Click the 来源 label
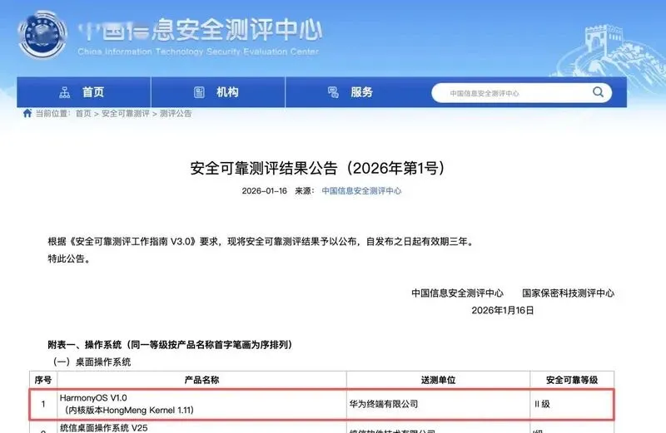Viewport: 666px width, 433px height. (x=304, y=191)
